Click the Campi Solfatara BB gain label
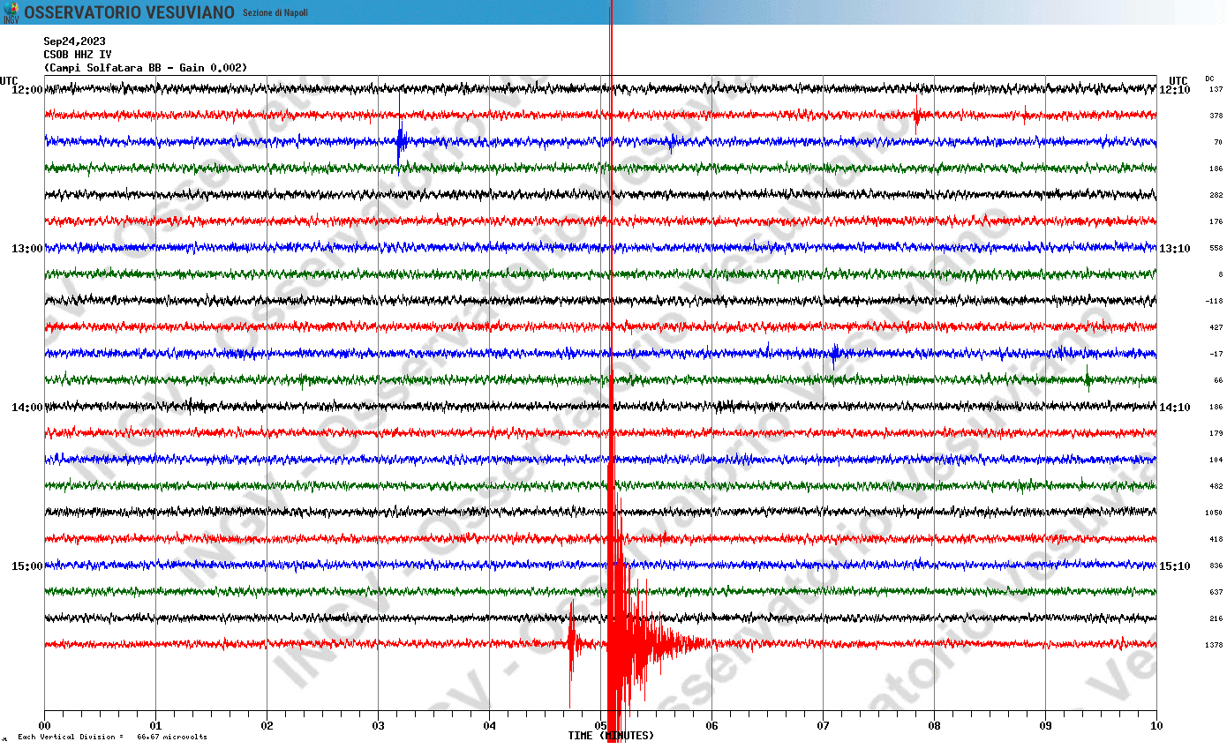This screenshot has height=749, width=1227. 146,67
